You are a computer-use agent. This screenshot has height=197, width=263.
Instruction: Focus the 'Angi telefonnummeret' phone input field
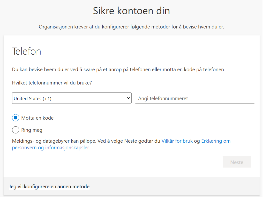coord(194,98)
